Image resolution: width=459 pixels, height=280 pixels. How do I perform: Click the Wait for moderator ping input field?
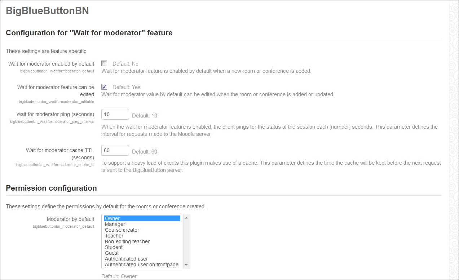click(x=115, y=114)
